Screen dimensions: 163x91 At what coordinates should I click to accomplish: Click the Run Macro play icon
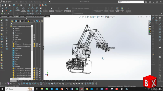click(x=35, y=5)
